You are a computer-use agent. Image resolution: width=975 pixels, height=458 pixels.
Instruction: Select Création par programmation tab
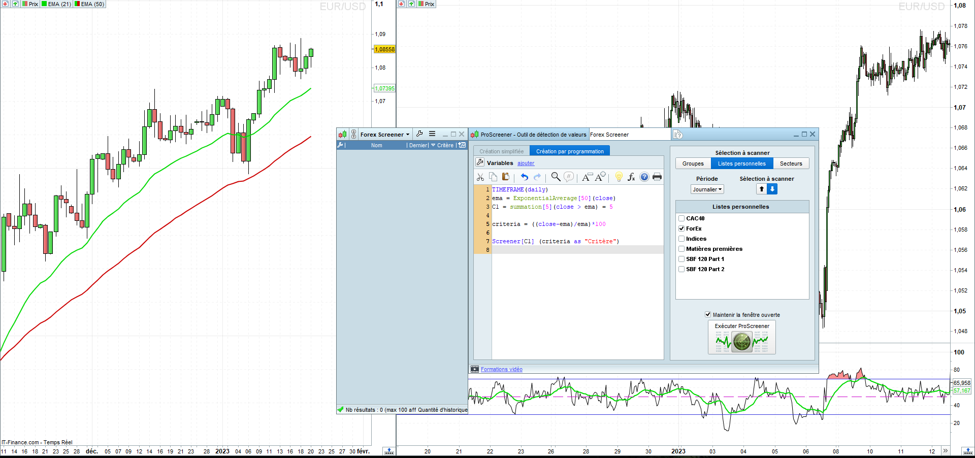tap(570, 151)
